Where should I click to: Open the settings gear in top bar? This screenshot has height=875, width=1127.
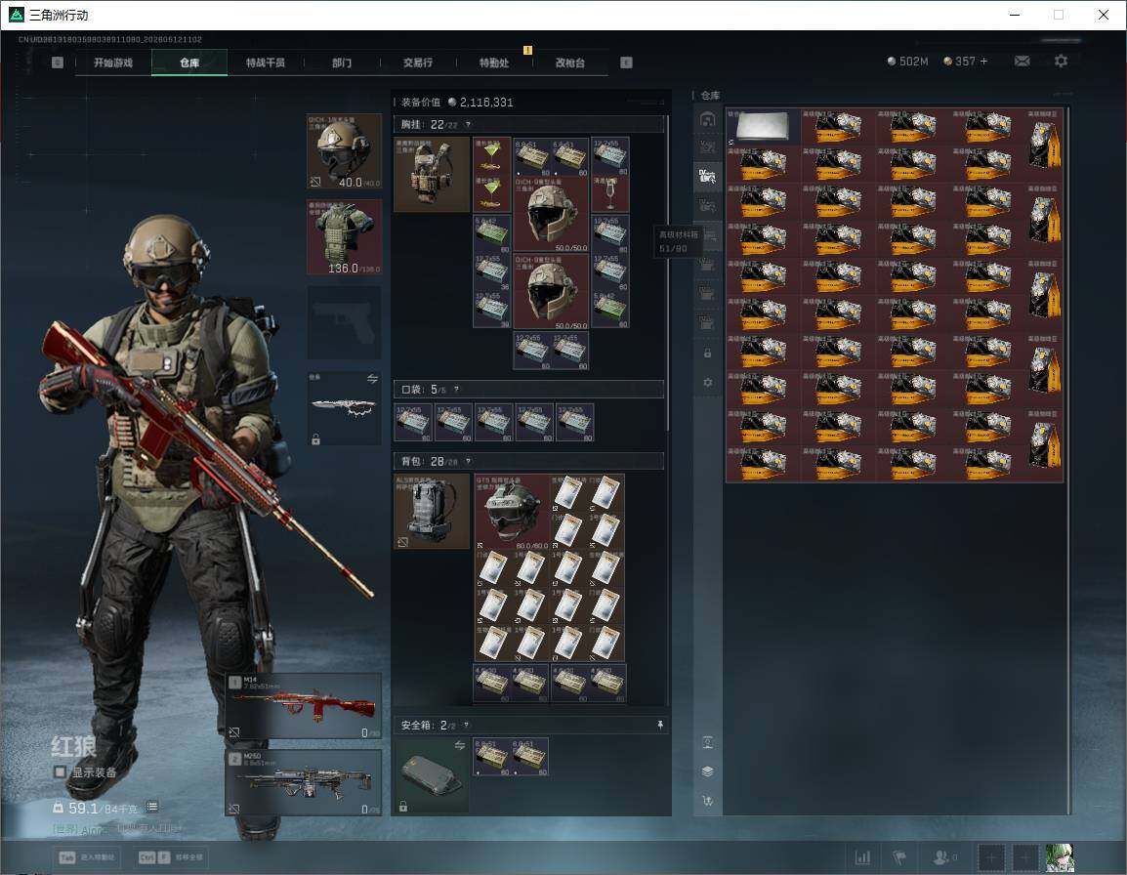(1061, 62)
